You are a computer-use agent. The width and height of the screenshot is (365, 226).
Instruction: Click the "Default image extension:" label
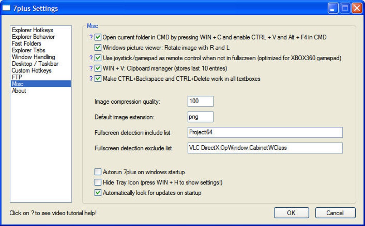coord(124,117)
